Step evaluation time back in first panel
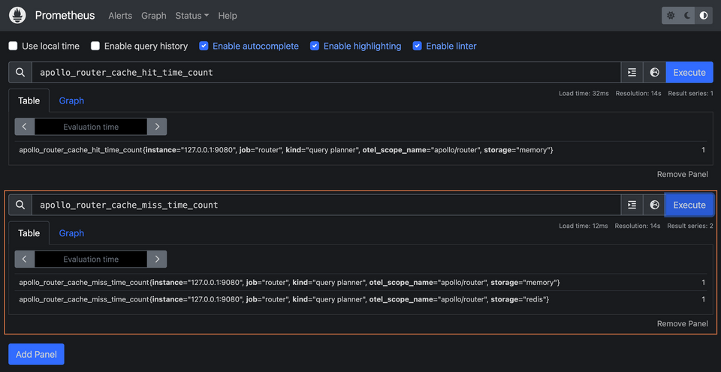Screen dimensions: 721x372 pos(25,127)
